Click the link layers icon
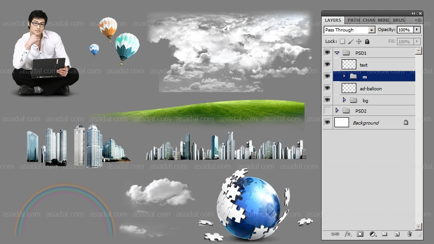 pyautogui.click(x=335, y=234)
